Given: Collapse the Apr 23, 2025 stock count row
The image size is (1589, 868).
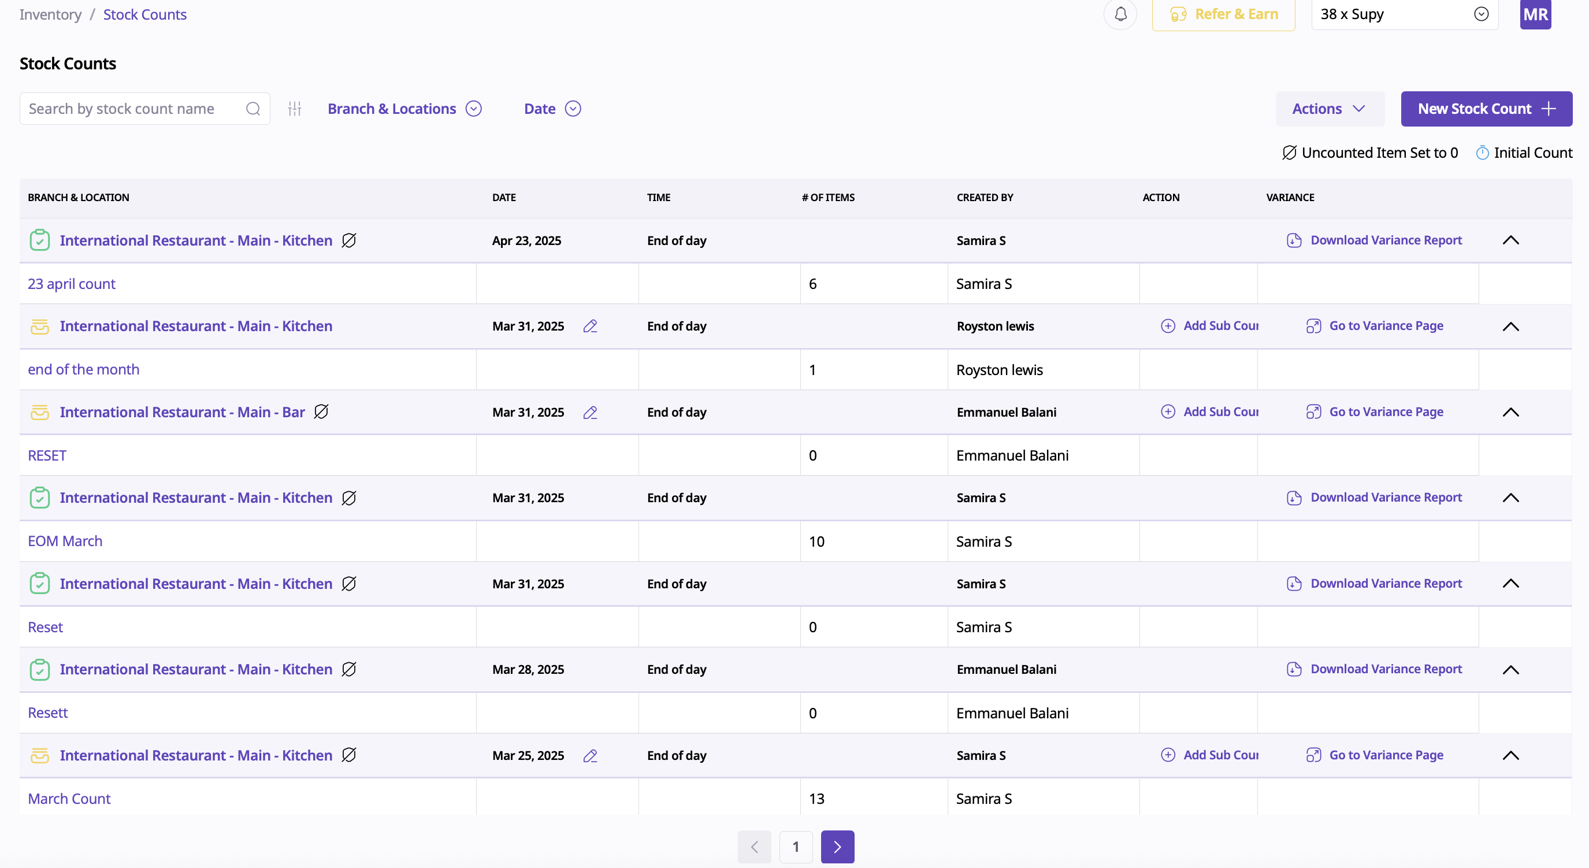Looking at the screenshot, I should click(x=1510, y=240).
